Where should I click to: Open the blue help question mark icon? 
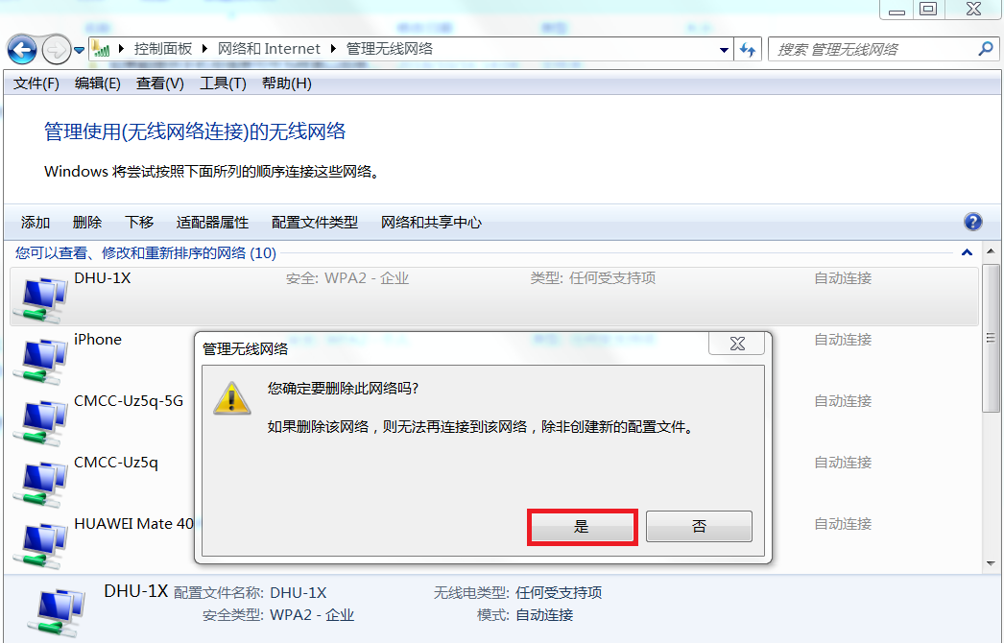(x=972, y=222)
